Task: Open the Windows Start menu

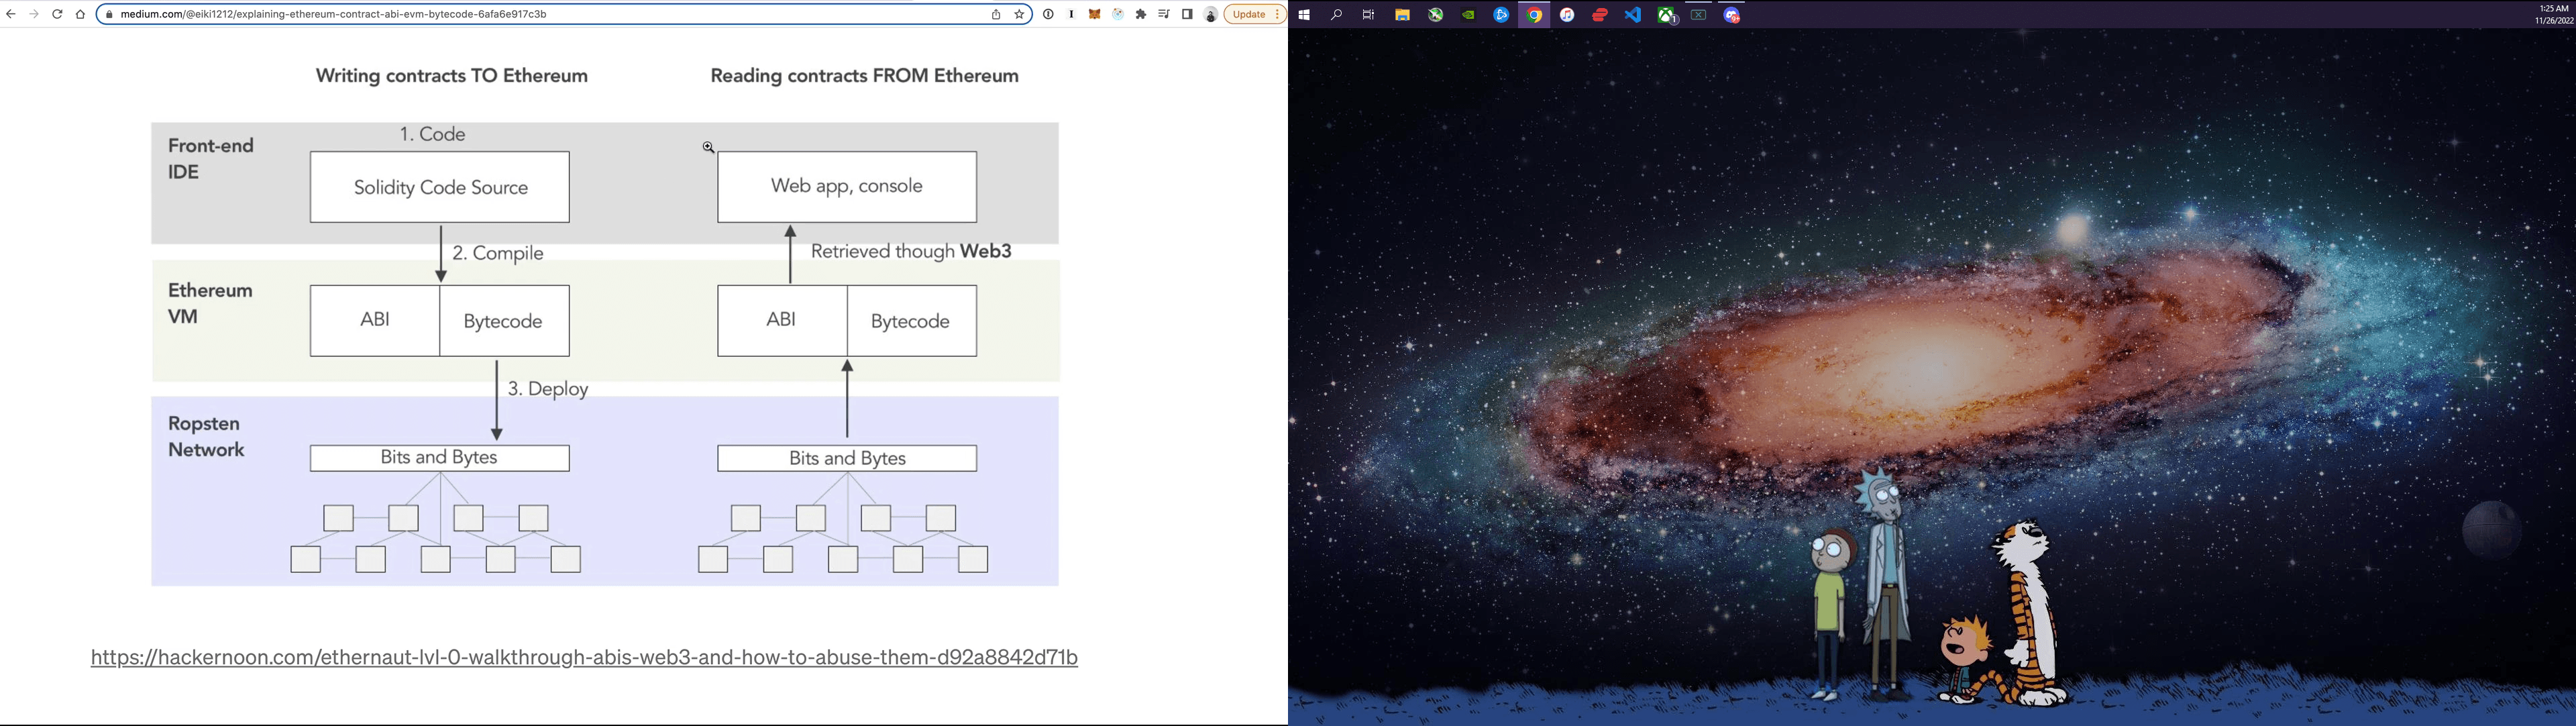Action: tap(1304, 15)
